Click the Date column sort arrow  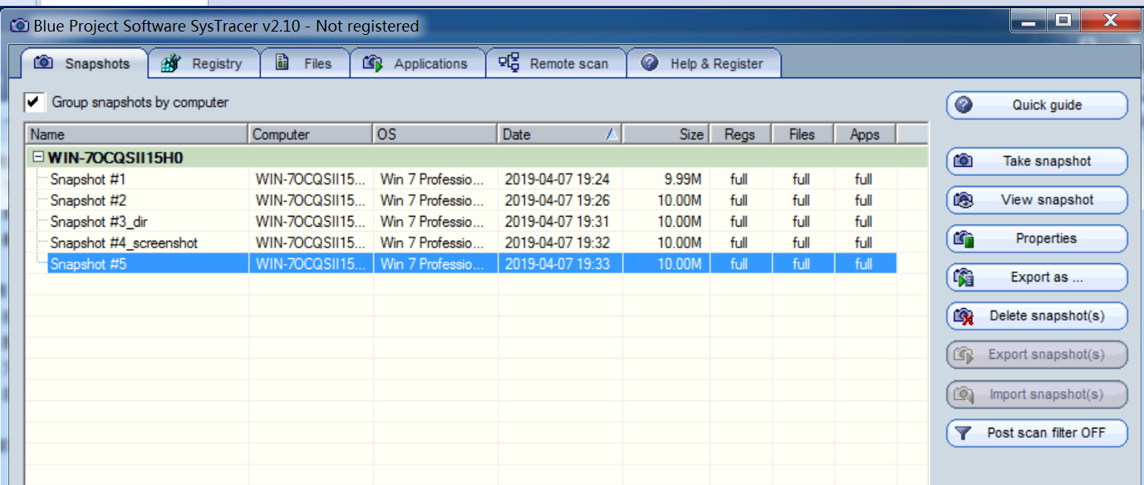click(x=611, y=135)
